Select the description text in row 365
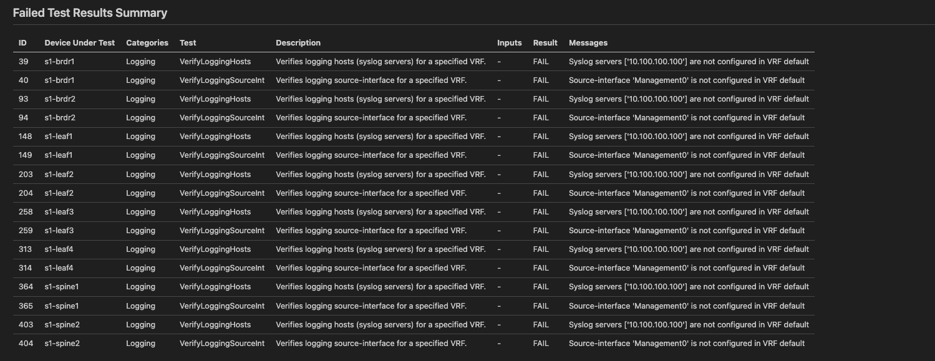 (x=371, y=306)
